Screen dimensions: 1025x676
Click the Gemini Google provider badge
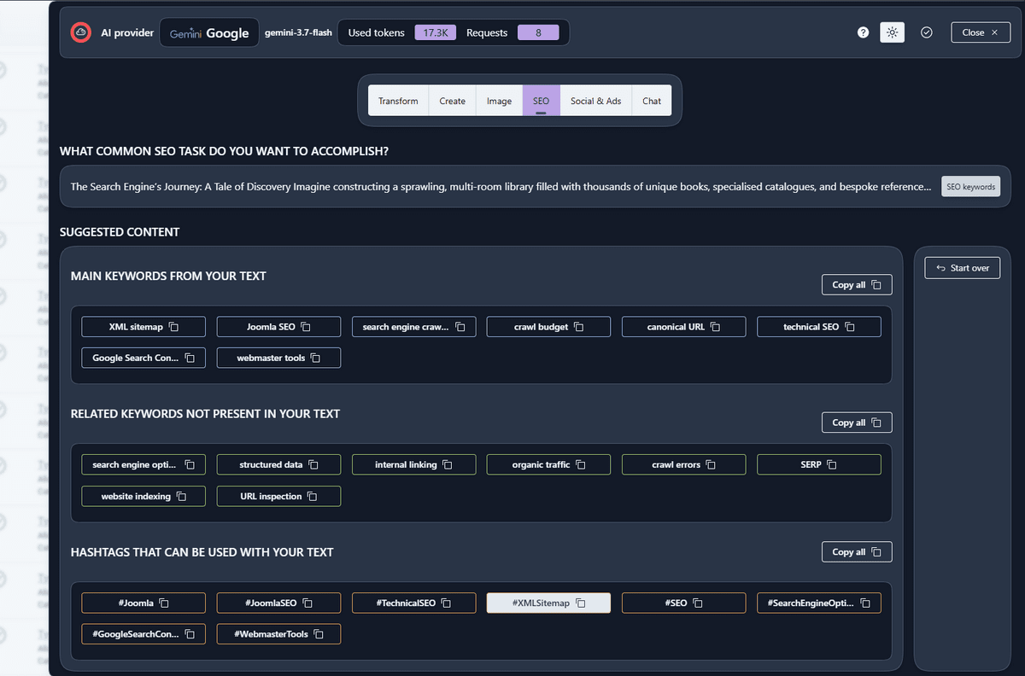[x=209, y=32]
